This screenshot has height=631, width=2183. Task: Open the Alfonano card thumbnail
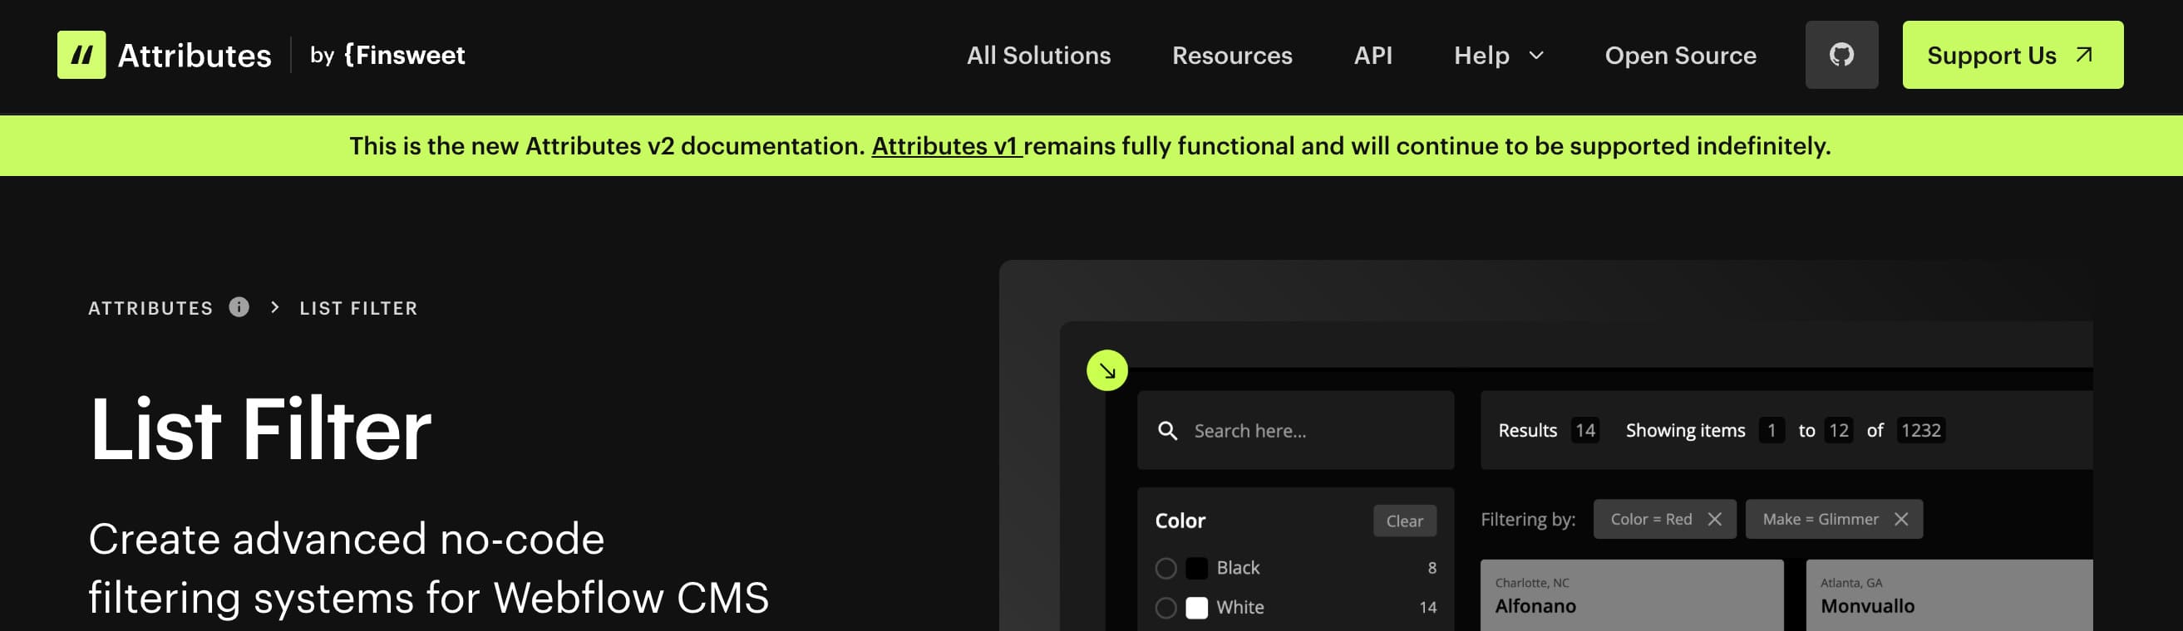coord(1631,595)
